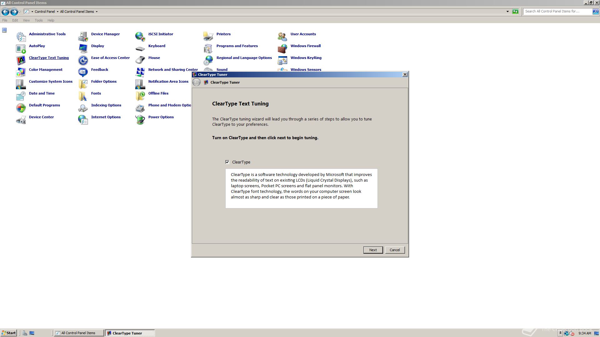Click the Windows KeyRing icon
Screen dimensions: 600x337
[x=282, y=61]
